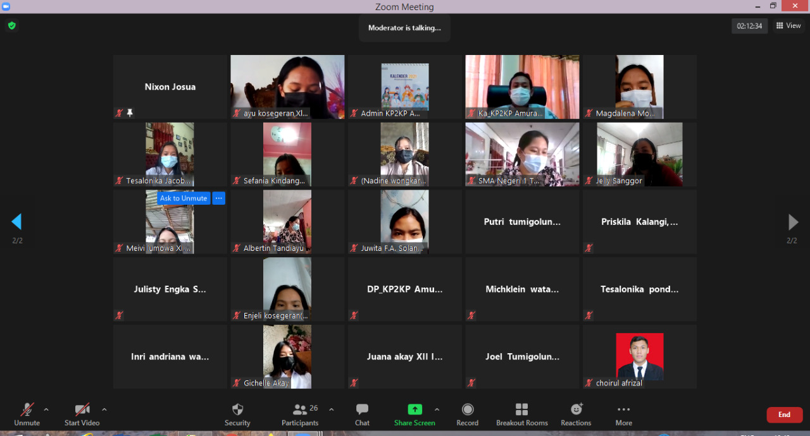Screen dimensions: 810x436
Task: Click the green encryption shield icon
Action: click(x=11, y=26)
